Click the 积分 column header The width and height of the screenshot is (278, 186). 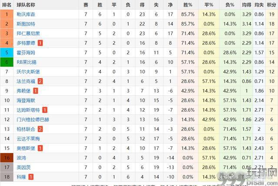(x=271, y=5)
